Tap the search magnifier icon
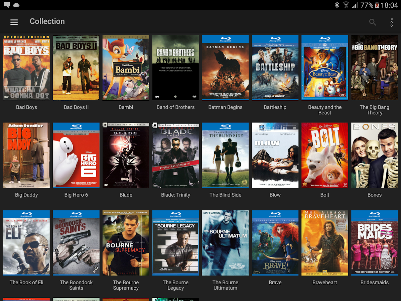 pos(372,22)
